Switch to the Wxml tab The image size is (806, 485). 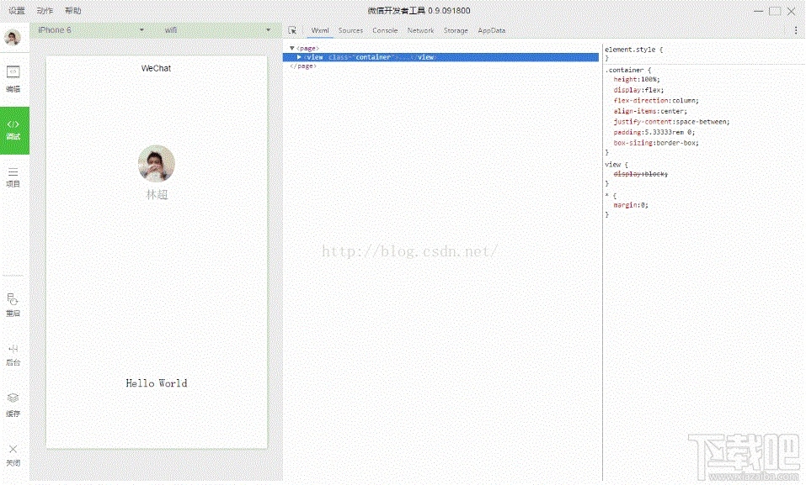coord(320,31)
